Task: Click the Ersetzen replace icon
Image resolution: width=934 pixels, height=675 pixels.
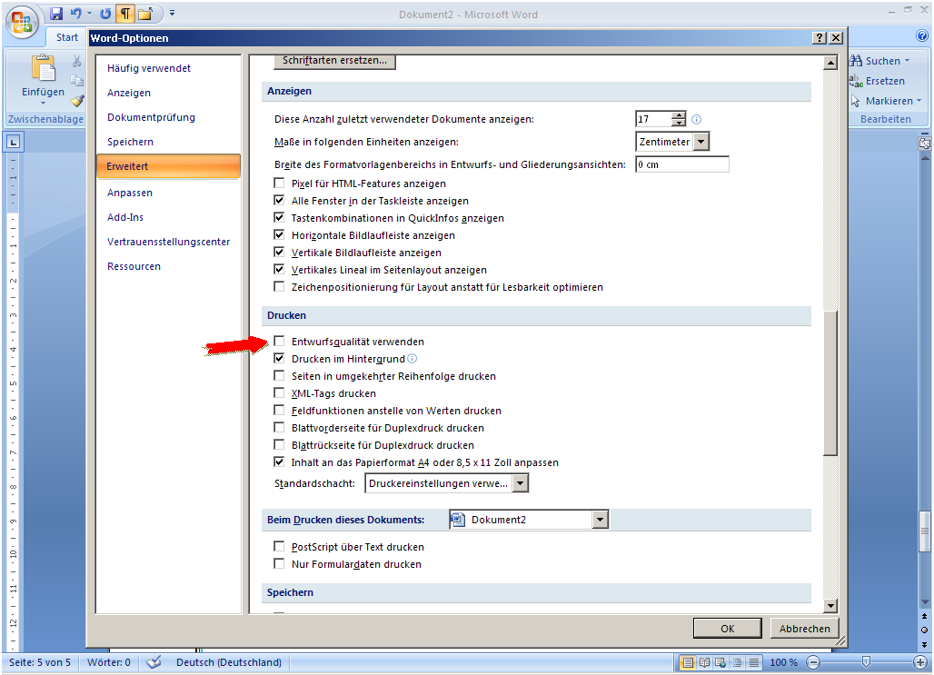Action: 856,81
